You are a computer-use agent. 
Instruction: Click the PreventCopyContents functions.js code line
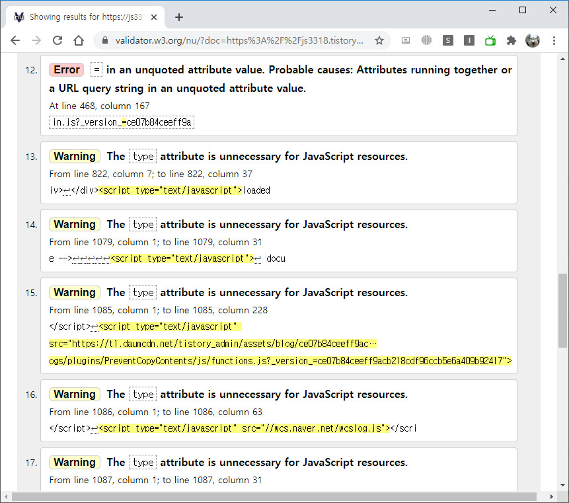pyautogui.click(x=280, y=361)
